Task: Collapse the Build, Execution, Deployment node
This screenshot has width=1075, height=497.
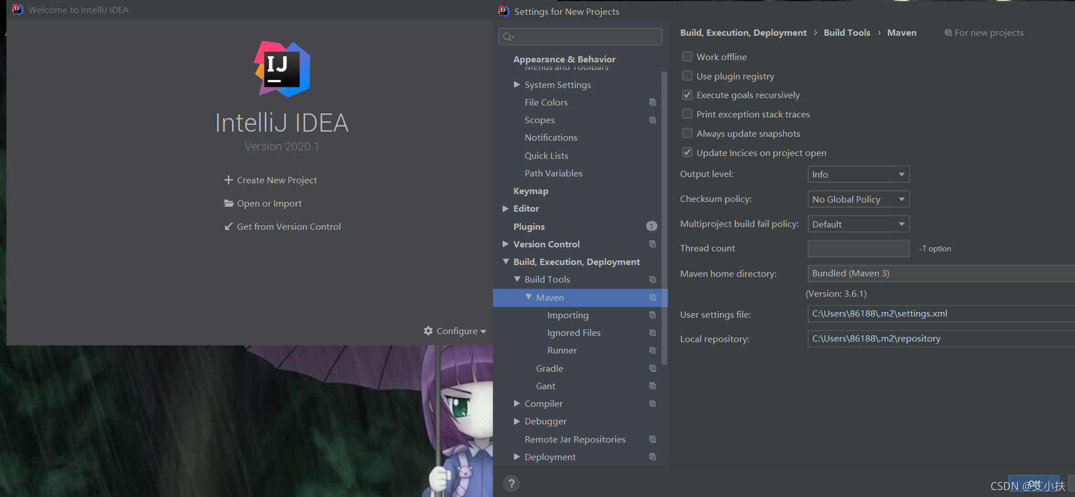Action: point(505,262)
